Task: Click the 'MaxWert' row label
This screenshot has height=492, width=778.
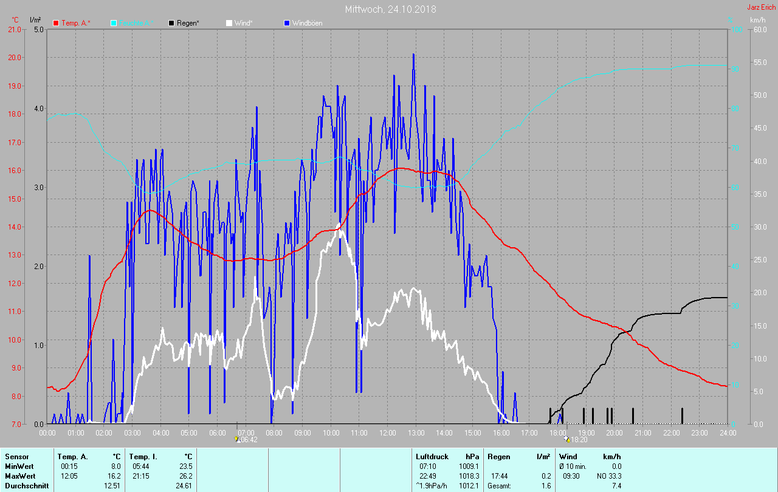Action: [x=20, y=476]
